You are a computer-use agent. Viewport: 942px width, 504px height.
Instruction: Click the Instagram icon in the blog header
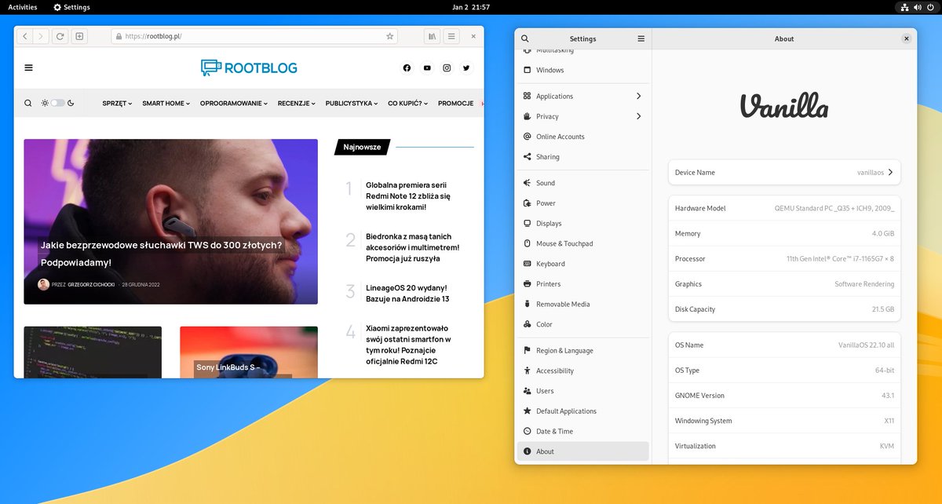pyautogui.click(x=446, y=68)
